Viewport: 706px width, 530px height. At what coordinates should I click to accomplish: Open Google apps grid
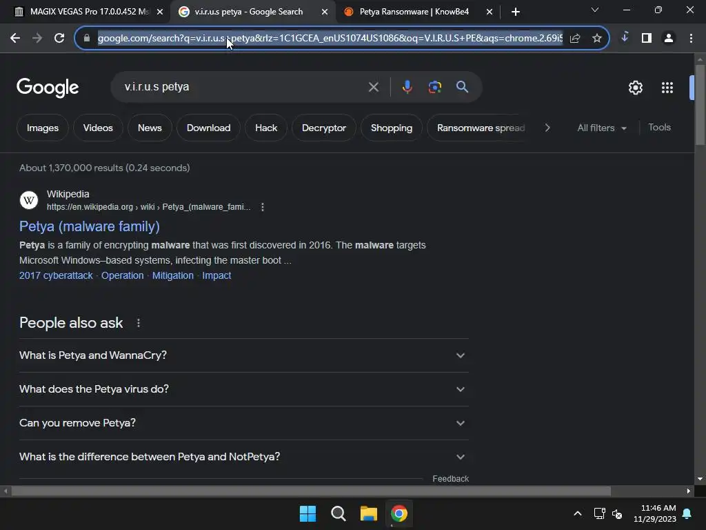tap(667, 88)
